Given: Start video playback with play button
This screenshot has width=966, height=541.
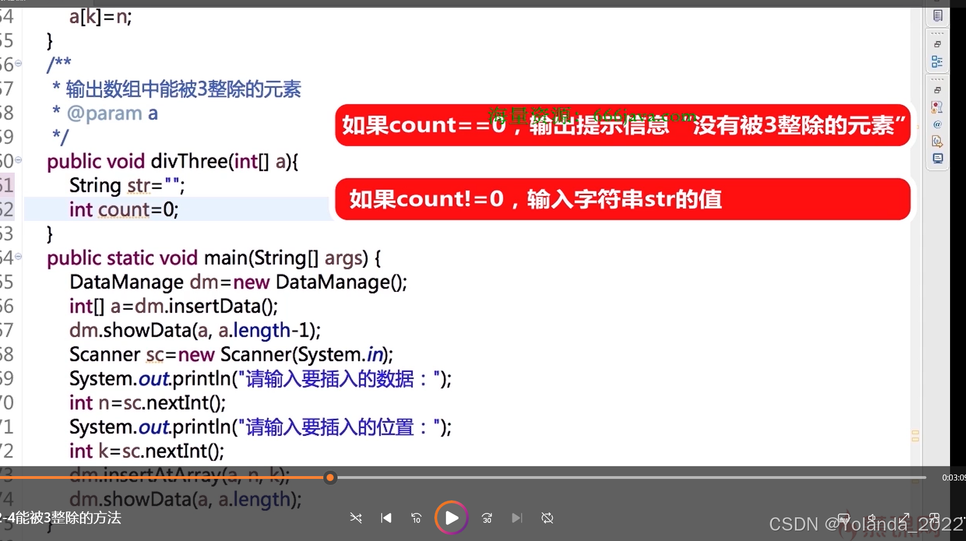Looking at the screenshot, I should pyautogui.click(x=451, y=518).
